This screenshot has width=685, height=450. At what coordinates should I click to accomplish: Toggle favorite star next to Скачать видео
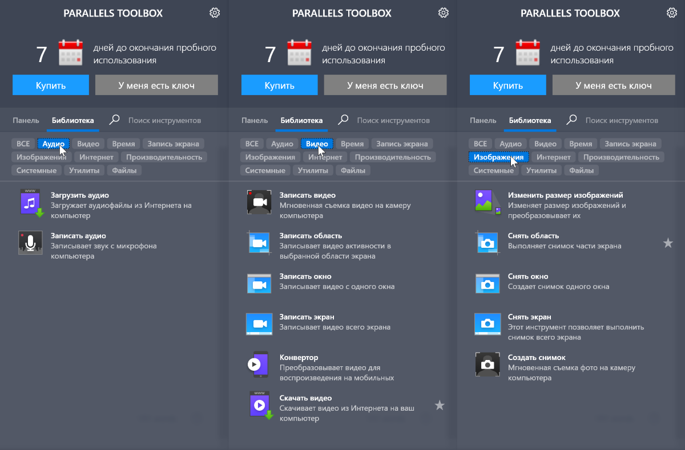(439, 405)
